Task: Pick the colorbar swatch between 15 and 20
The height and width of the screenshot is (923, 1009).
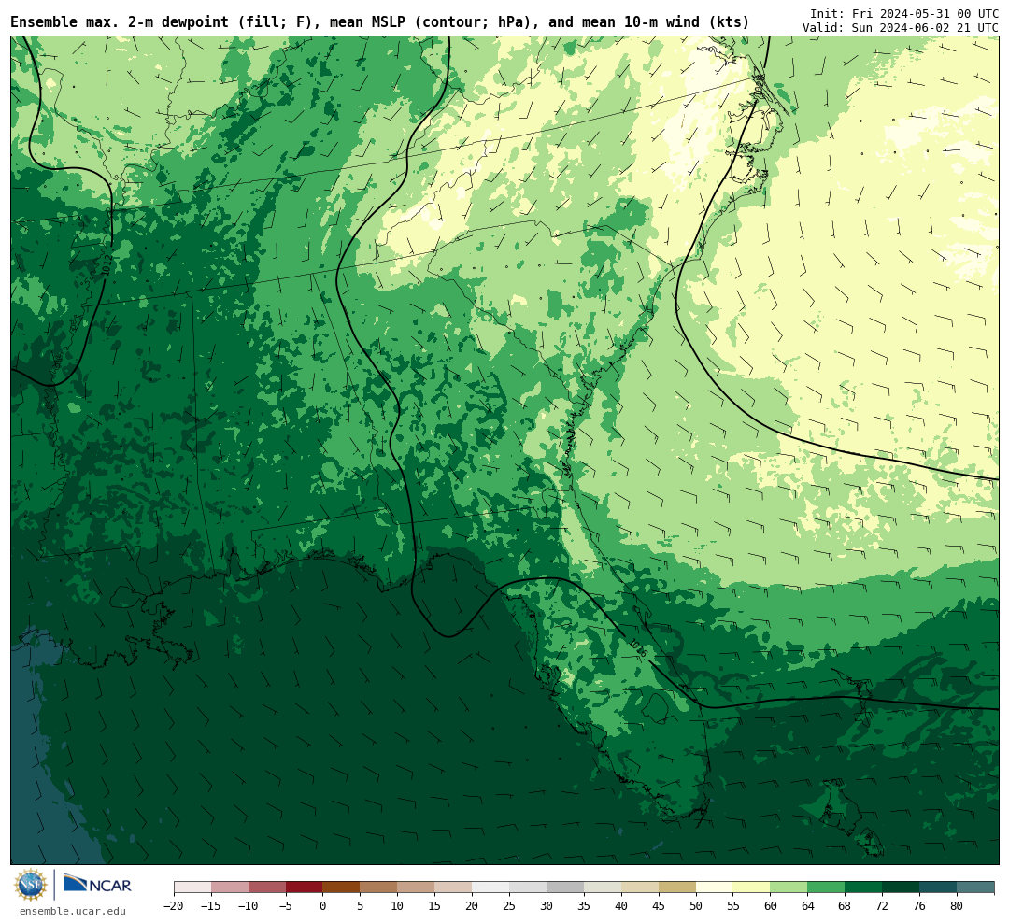Action: click(454, 887)
